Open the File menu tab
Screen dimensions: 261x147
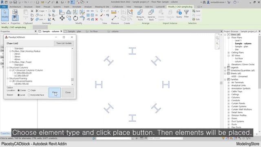pyautogui.click(x=4, y=7)
